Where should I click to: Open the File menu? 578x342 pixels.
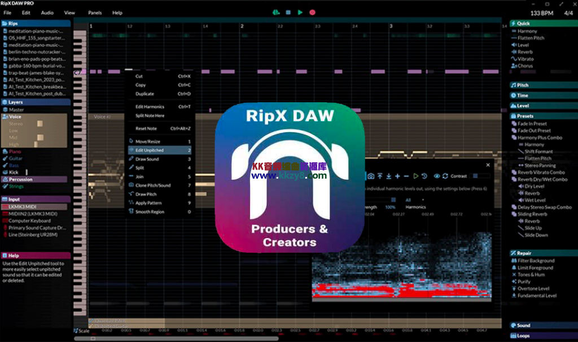point(7,12)
